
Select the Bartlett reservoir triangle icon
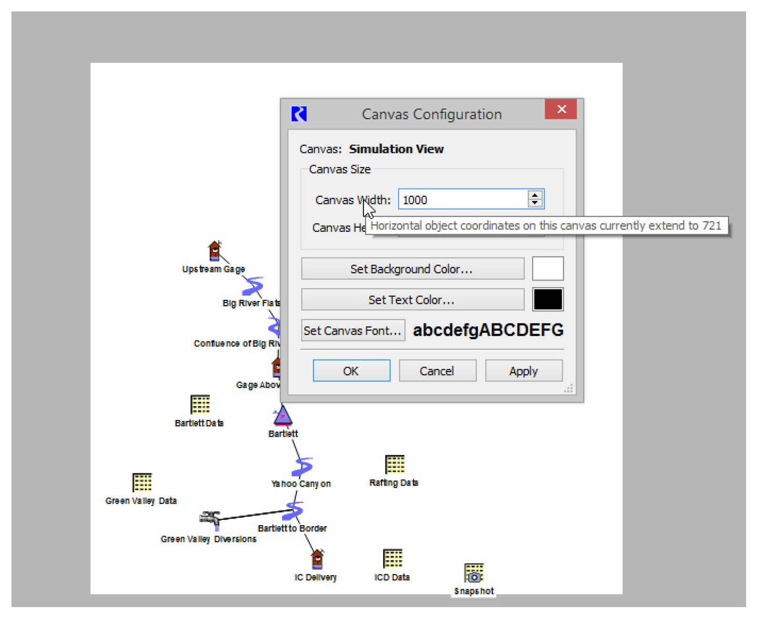283,416
